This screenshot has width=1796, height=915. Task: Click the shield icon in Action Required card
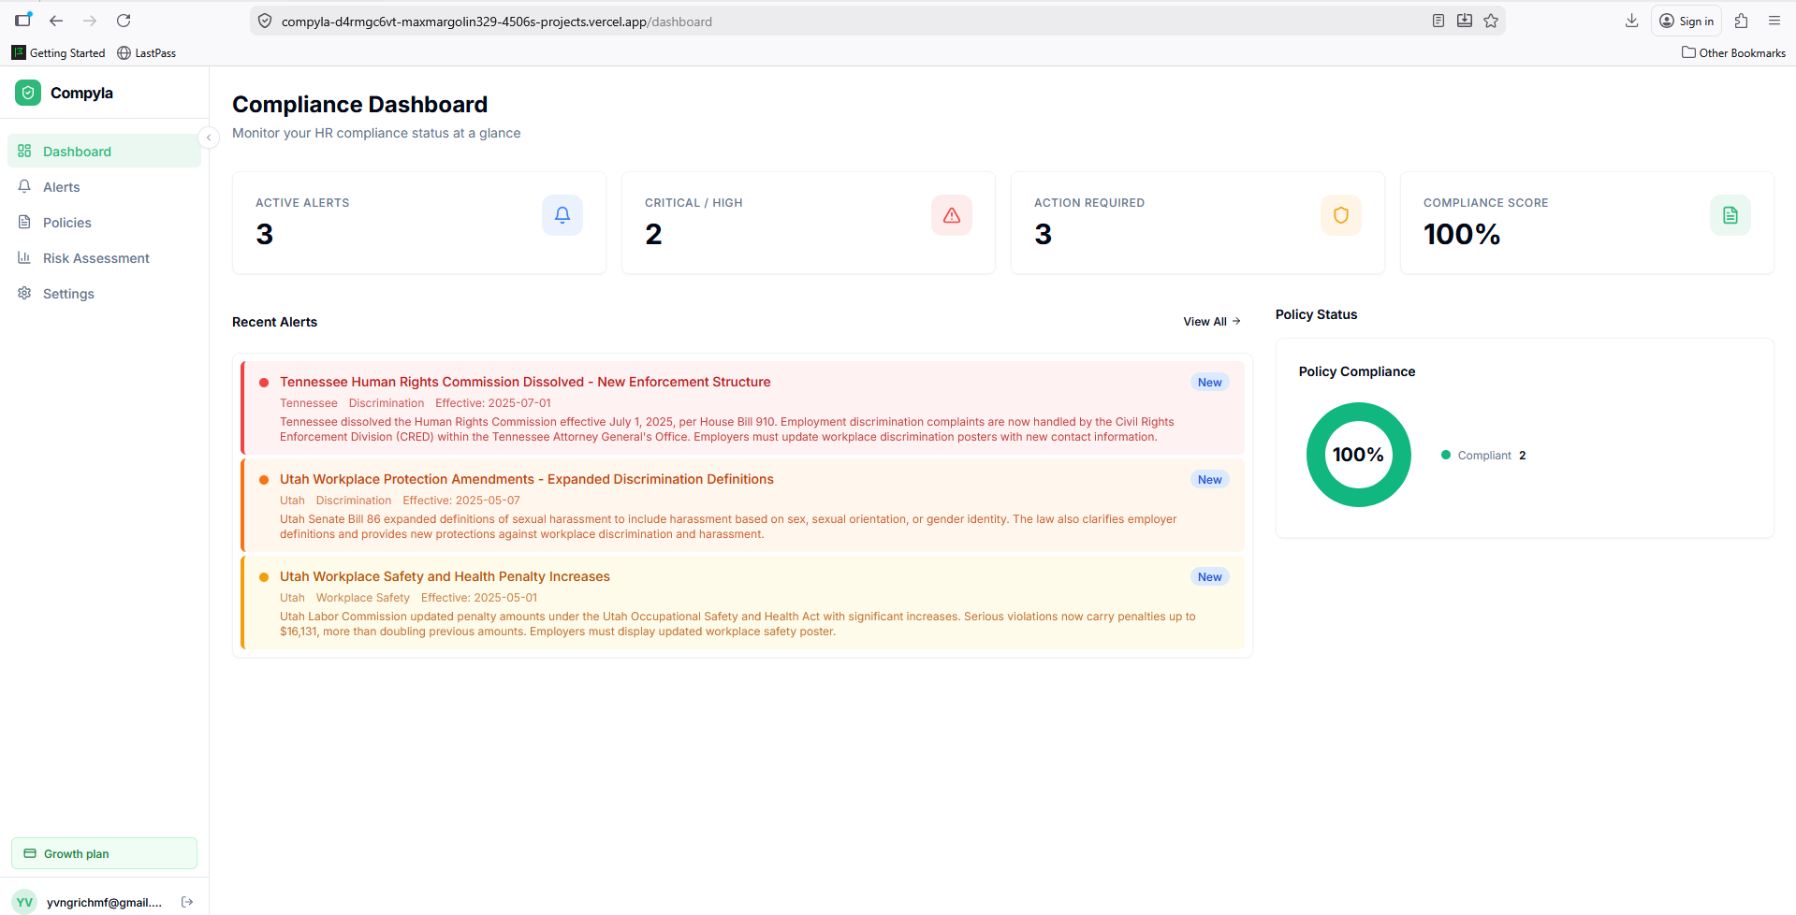click(1341, 215)
